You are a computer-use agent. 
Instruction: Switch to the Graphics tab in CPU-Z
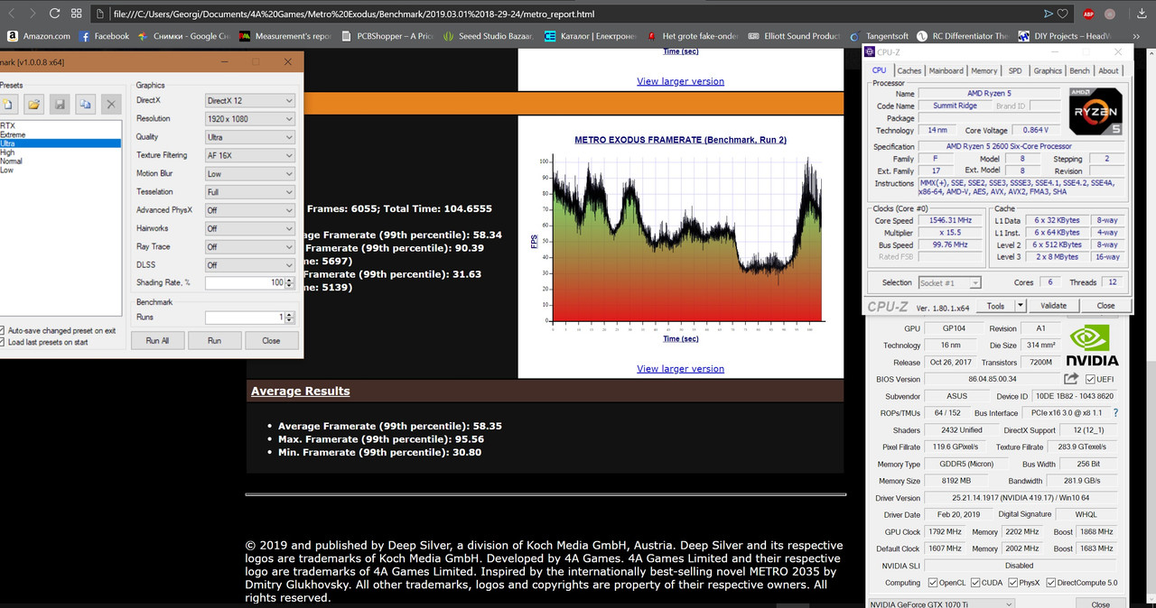[1048, 70]
